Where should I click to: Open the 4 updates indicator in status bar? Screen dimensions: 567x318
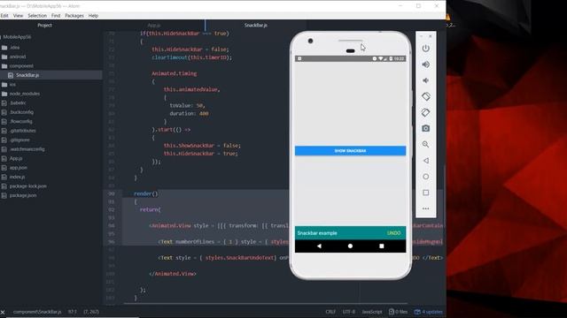pyautogui.click(x=428, y=312)
